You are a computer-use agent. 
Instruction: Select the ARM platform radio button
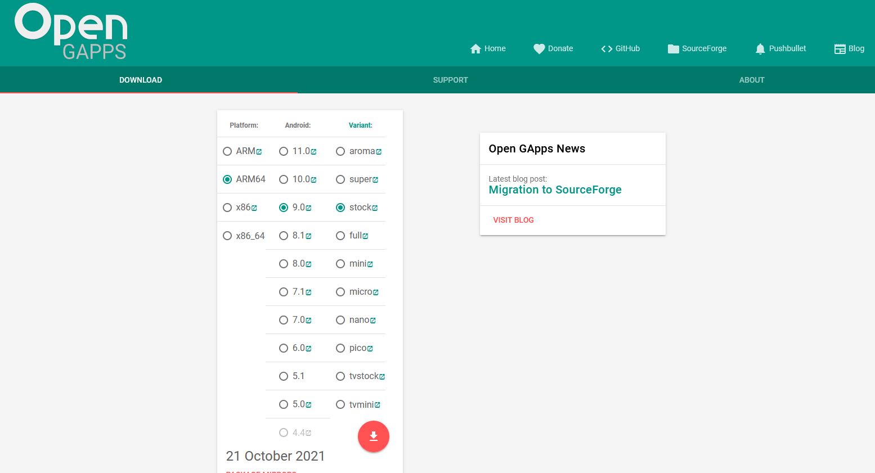point(227,151)
